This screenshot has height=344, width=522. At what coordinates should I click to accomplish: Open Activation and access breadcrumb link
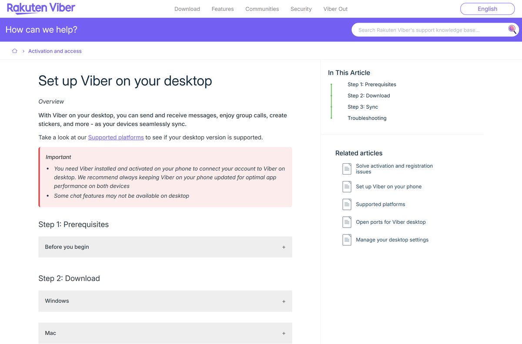55,51
